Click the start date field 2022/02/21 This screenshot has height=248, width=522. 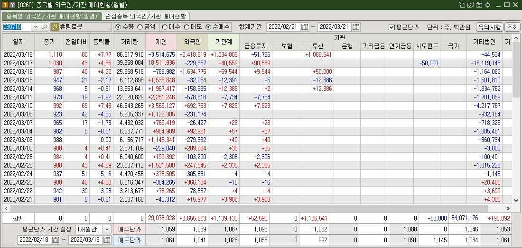pos(283,27)
